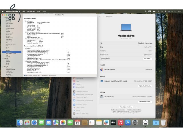Click the keyboard input source menu bar icon
The height and width of the screenshot is (137, 183).
150,11
